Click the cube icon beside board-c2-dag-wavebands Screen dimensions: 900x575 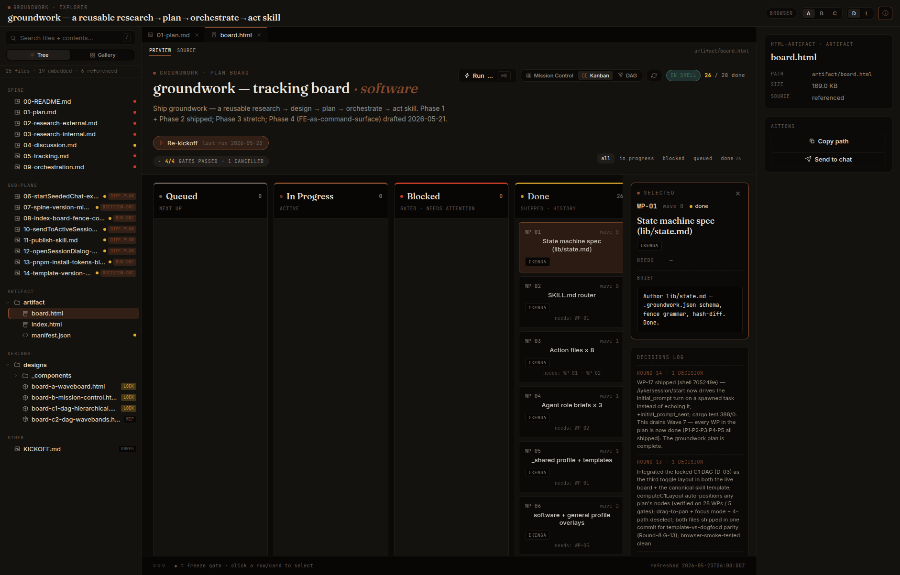click(x=25, y=420)
